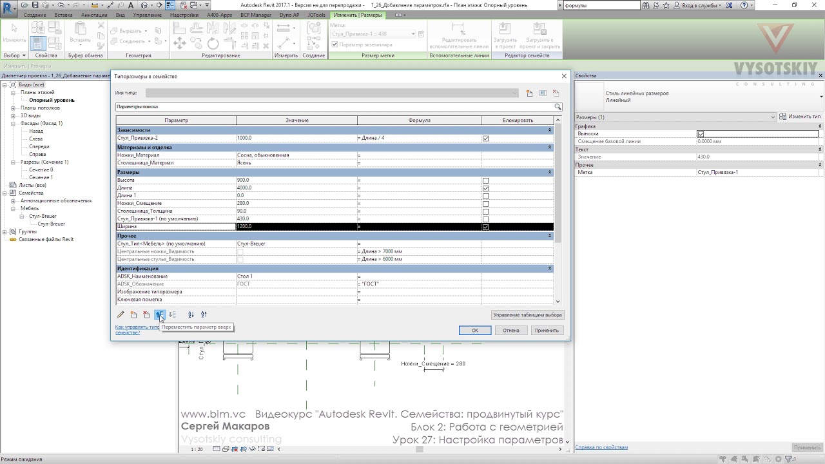The image size is (825, 464).
Task: Click the Изменить тип button
Action: click(x=801, y=117)
